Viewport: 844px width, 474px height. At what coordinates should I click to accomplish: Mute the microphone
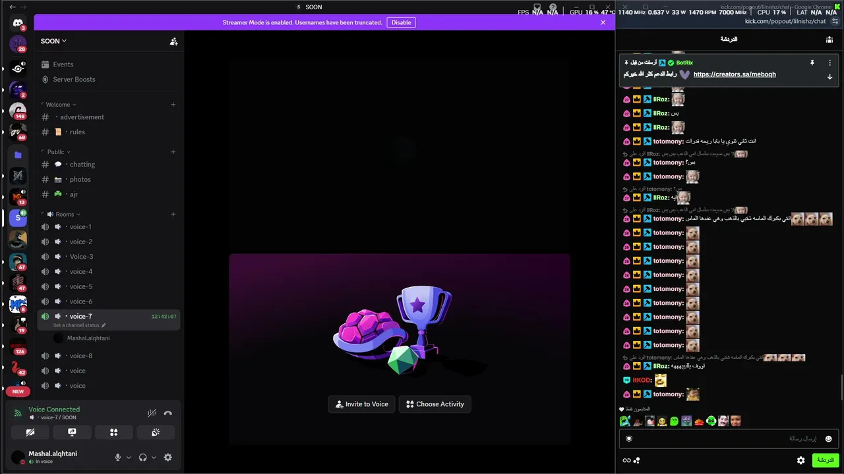[x=118, y=458]
